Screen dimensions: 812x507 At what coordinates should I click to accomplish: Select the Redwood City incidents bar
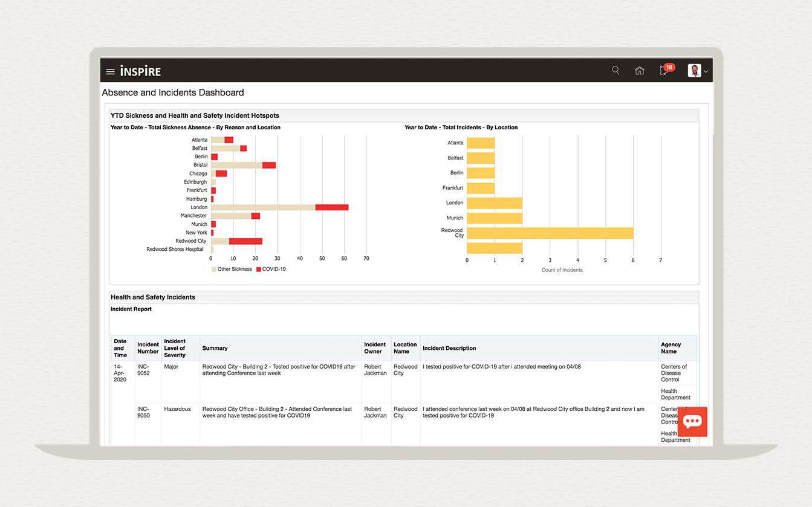pyautogui.click(x=550, y=233)
